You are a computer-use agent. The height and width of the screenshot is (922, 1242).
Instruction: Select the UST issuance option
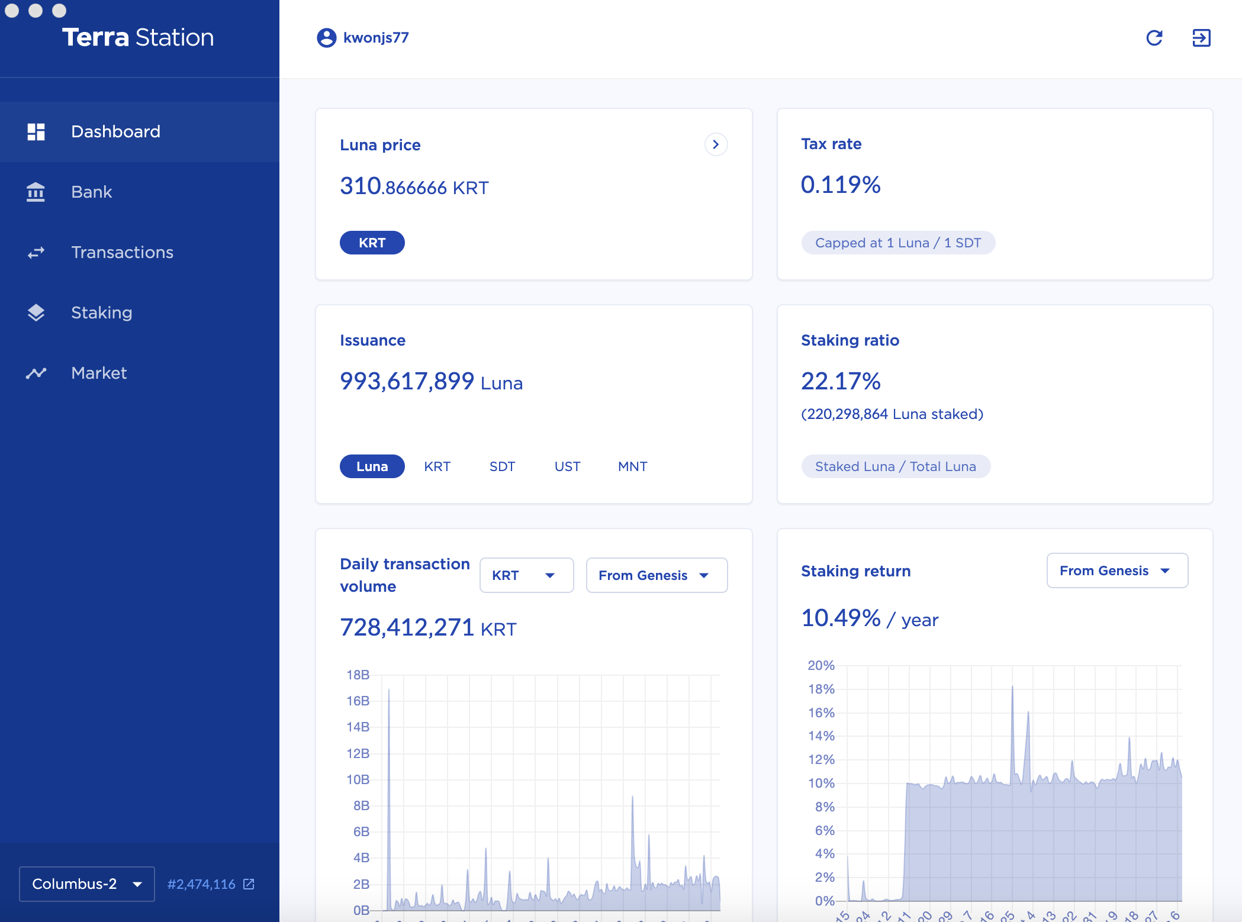click(567, 466)
